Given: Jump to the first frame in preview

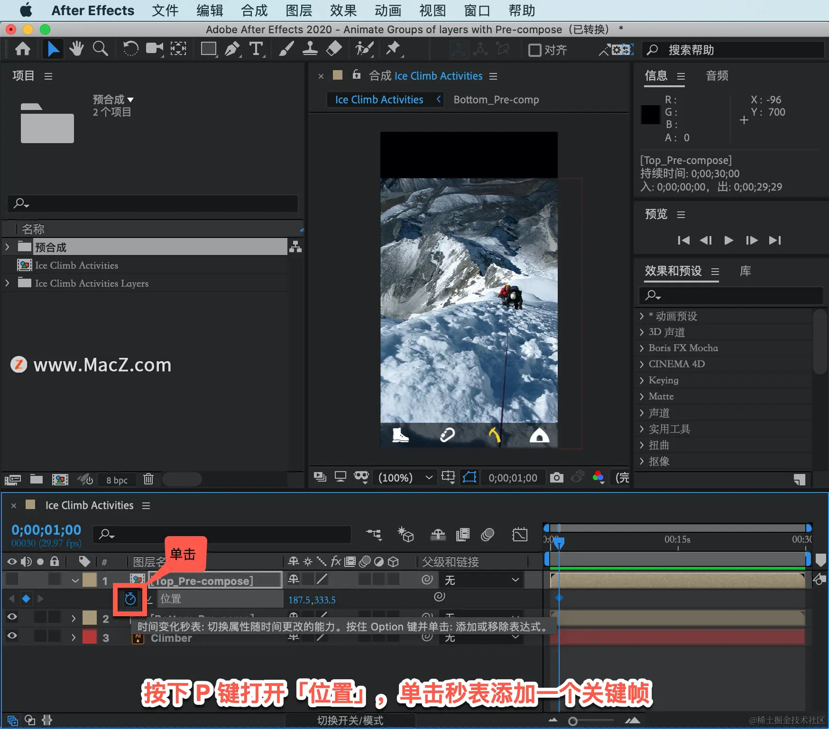Looking at the screenshot, I should pos(683,240).
